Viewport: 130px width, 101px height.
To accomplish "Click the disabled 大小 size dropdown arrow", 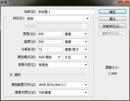I will (x=86, y=26).
